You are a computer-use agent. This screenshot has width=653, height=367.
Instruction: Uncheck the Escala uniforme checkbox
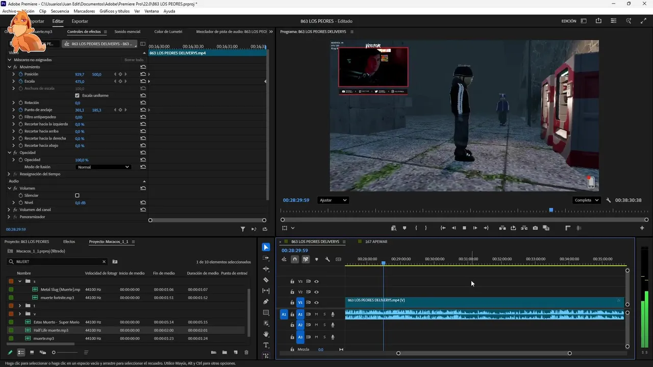pos(78,95)
